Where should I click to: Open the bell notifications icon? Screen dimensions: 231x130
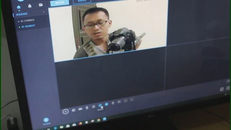[x=30, y=6]
